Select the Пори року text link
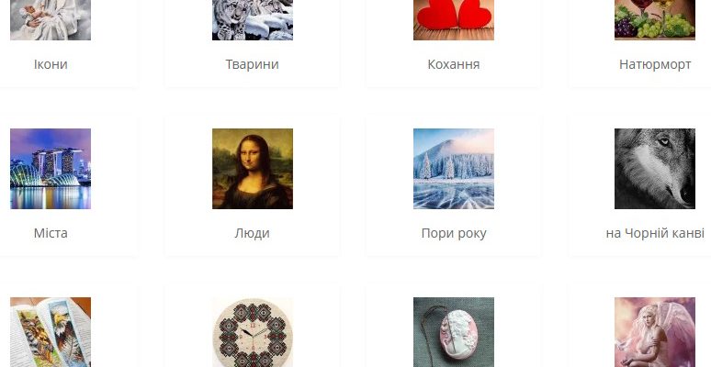This screenshot has width=711, height=367. 454,233
